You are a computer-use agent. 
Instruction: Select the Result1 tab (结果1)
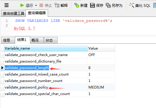coord(23,40)
